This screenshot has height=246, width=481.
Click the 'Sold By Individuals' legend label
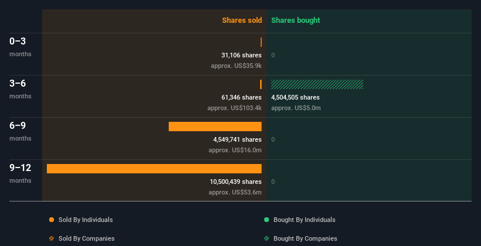[x=86, y=220]
